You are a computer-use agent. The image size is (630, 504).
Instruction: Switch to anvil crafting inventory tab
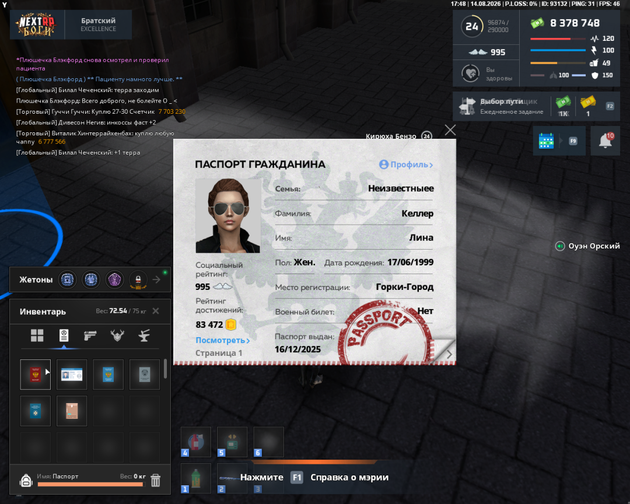[x=144, y=335]
